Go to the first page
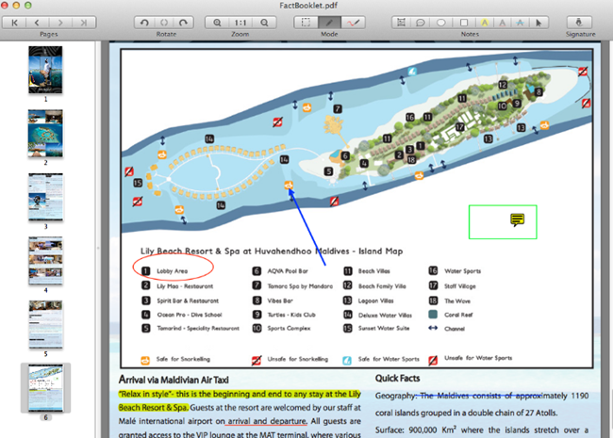The width and height of the screenshot is (613, 438). coord(14,23)
